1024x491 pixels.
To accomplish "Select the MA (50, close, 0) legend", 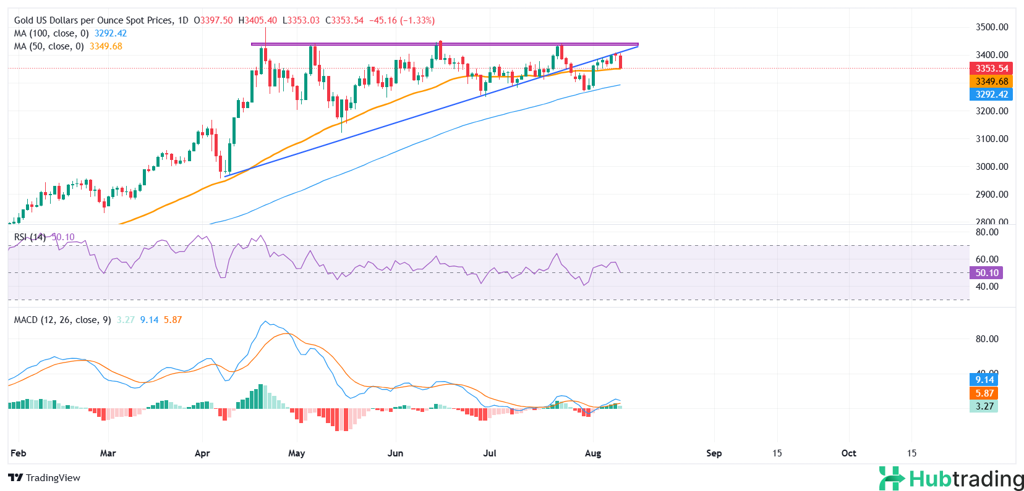I will 49,46.
